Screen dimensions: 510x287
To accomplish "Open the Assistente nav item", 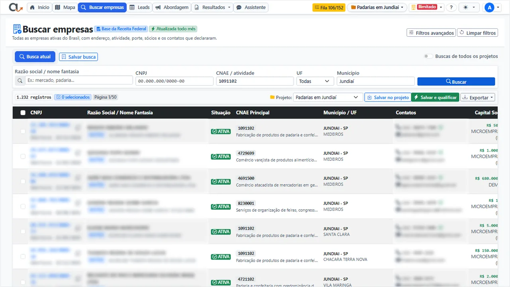I will 251,7.
